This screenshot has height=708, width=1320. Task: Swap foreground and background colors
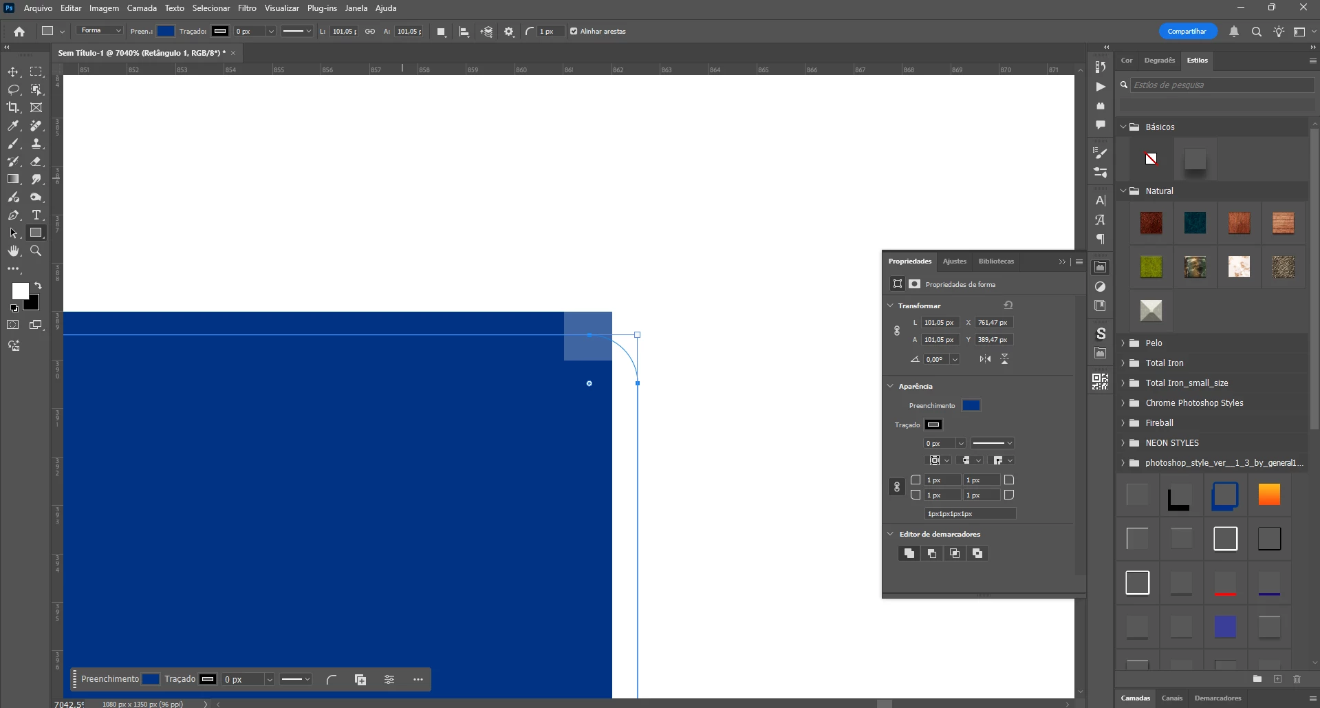point(38,286)
